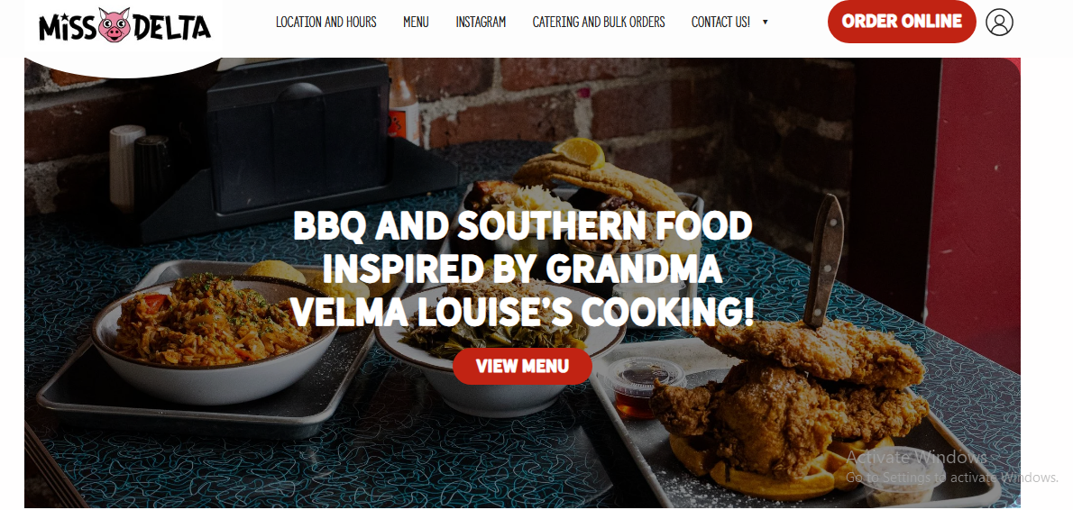Click the red Order Online button
Viewport: 1073px width, 510px height.
[x=902, y=22]
